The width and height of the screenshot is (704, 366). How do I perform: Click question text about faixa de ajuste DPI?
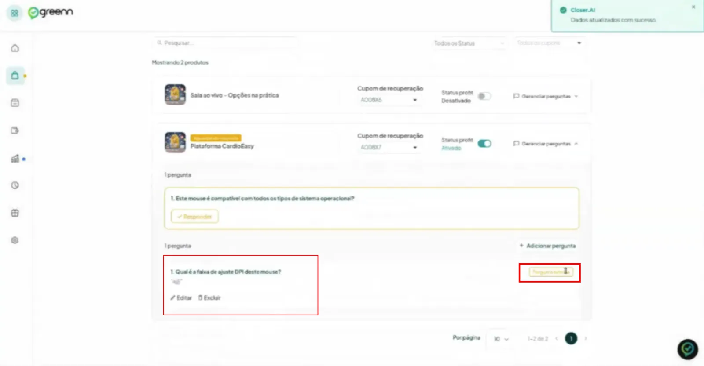226,272
